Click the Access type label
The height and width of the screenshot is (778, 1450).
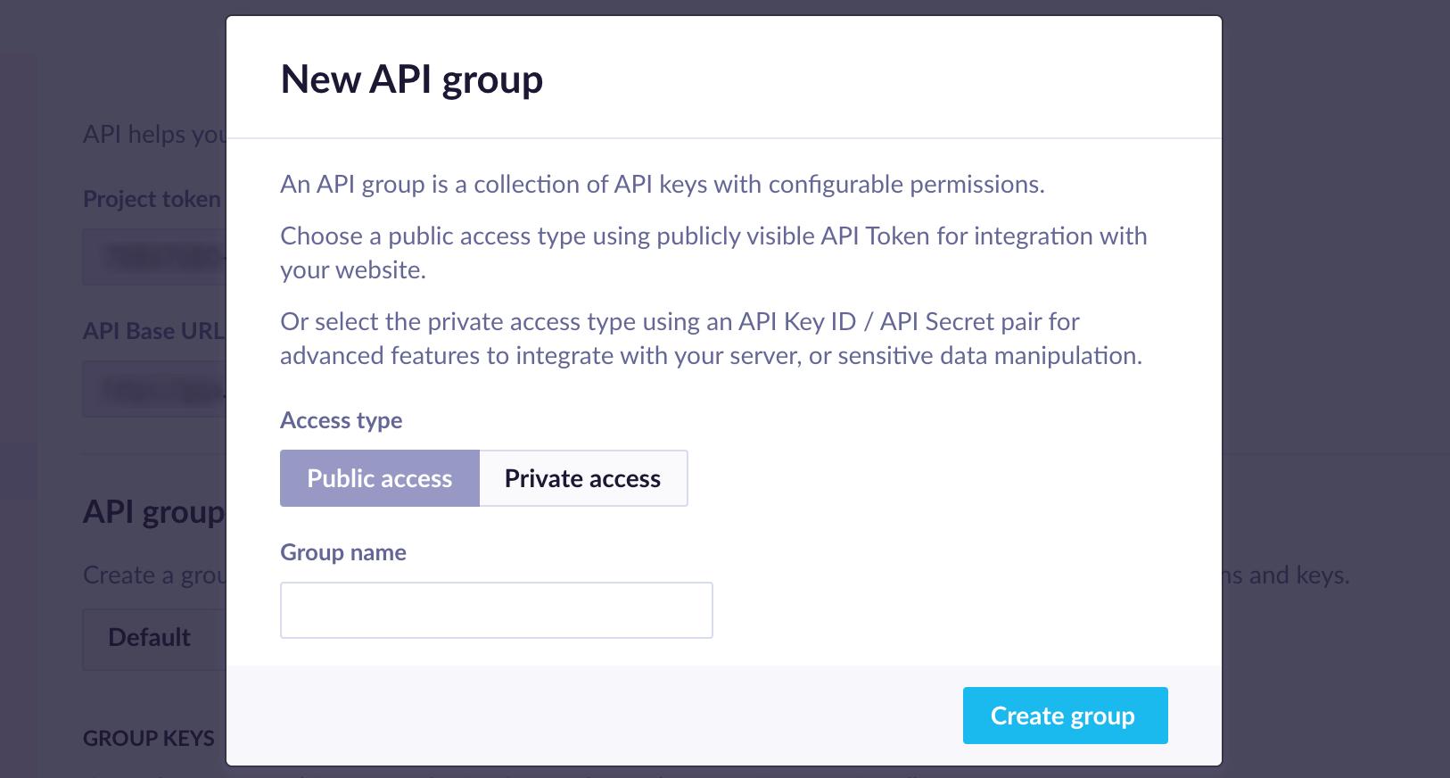[342, 420]
